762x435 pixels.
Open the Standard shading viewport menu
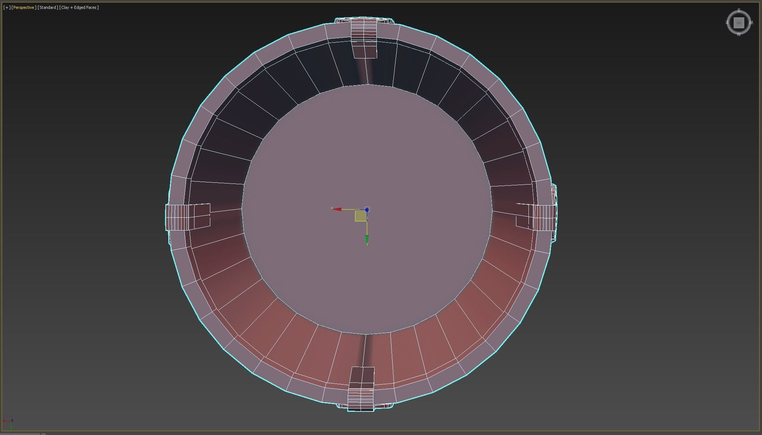48,7
